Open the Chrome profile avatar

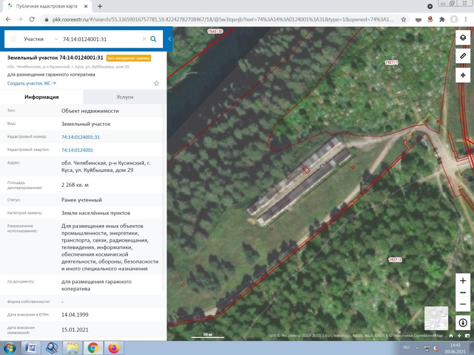tap(454, 19)
